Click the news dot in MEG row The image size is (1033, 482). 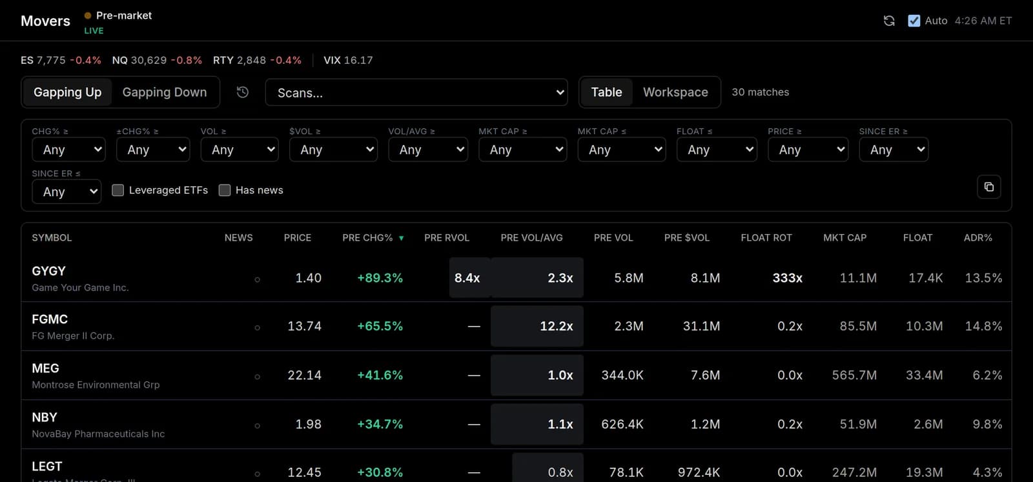[257, 377]
